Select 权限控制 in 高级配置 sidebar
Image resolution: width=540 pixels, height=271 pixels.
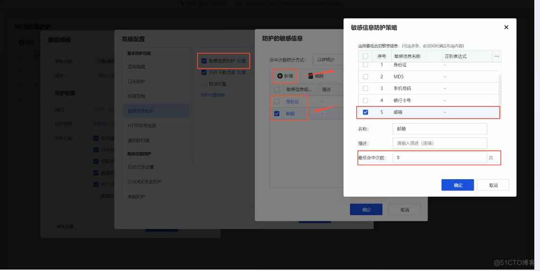pos(136,96)
